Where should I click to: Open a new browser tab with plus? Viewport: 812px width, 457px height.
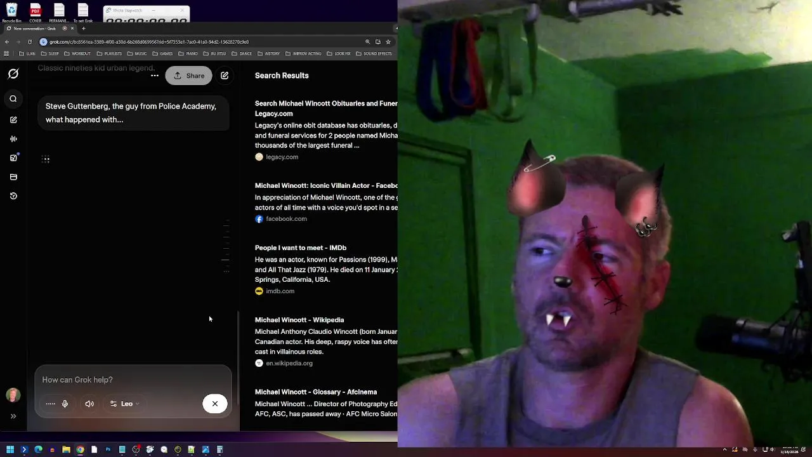click(x=83, y=29)
